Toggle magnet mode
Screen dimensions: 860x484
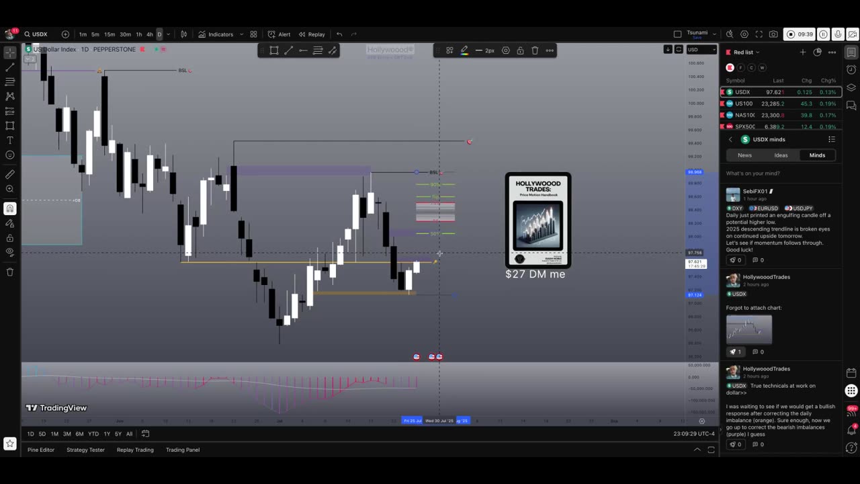(x=10, y=208)
